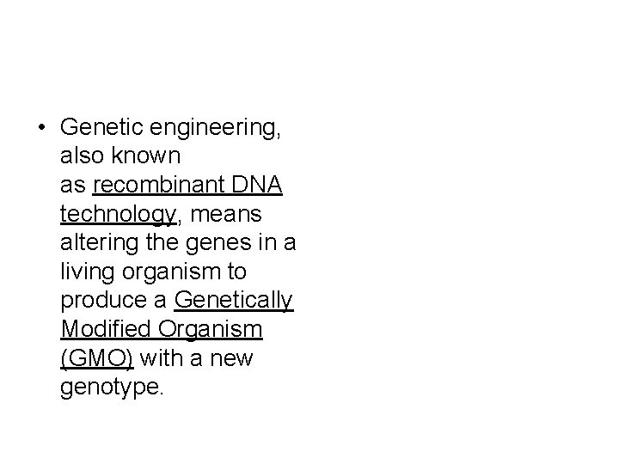The image size is (619, 464).
Task: Click the underlined "(GMO)" link
Action: click(x=96, y=358)
